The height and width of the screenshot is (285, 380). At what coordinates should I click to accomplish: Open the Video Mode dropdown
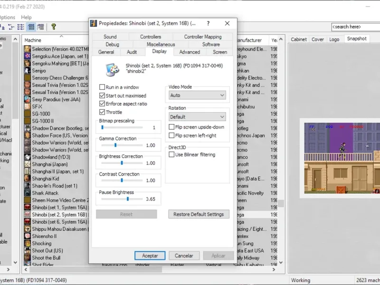[x=197, y=95]
